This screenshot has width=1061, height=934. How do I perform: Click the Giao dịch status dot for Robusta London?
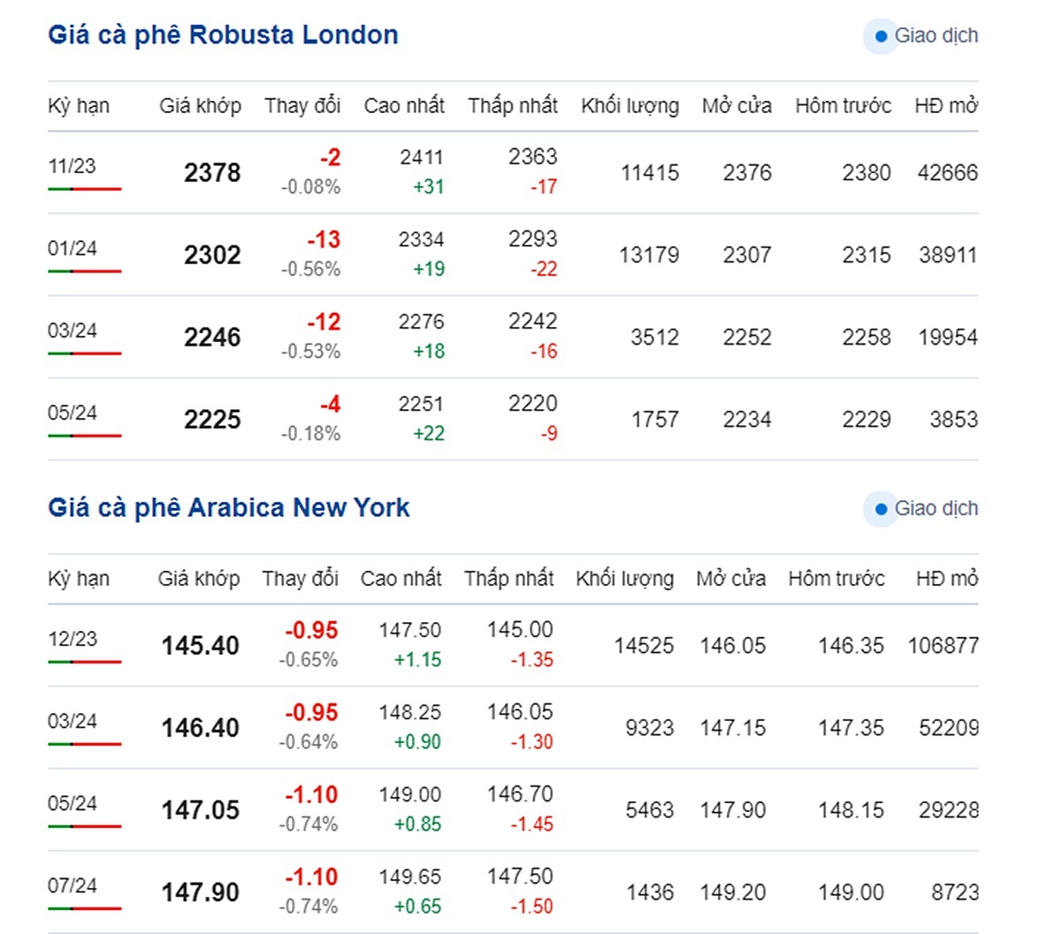coord(881,36)
